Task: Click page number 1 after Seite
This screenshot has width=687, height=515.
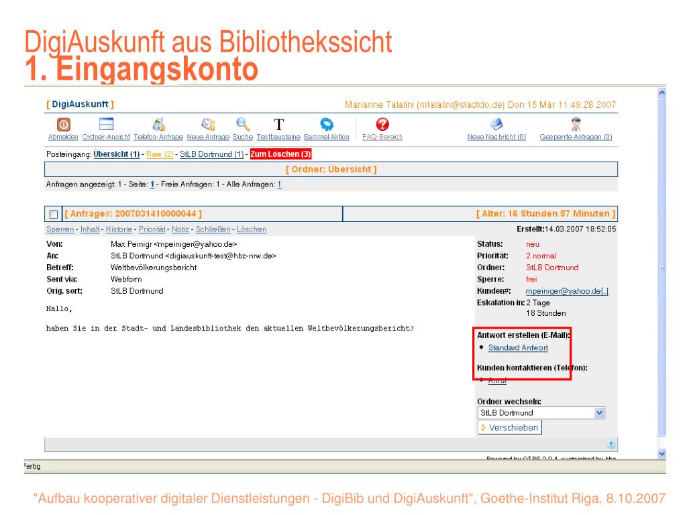Action: 152,185
